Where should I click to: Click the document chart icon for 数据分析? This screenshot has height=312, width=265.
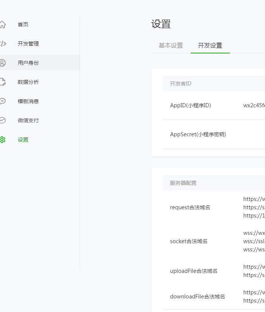point(3,82)
